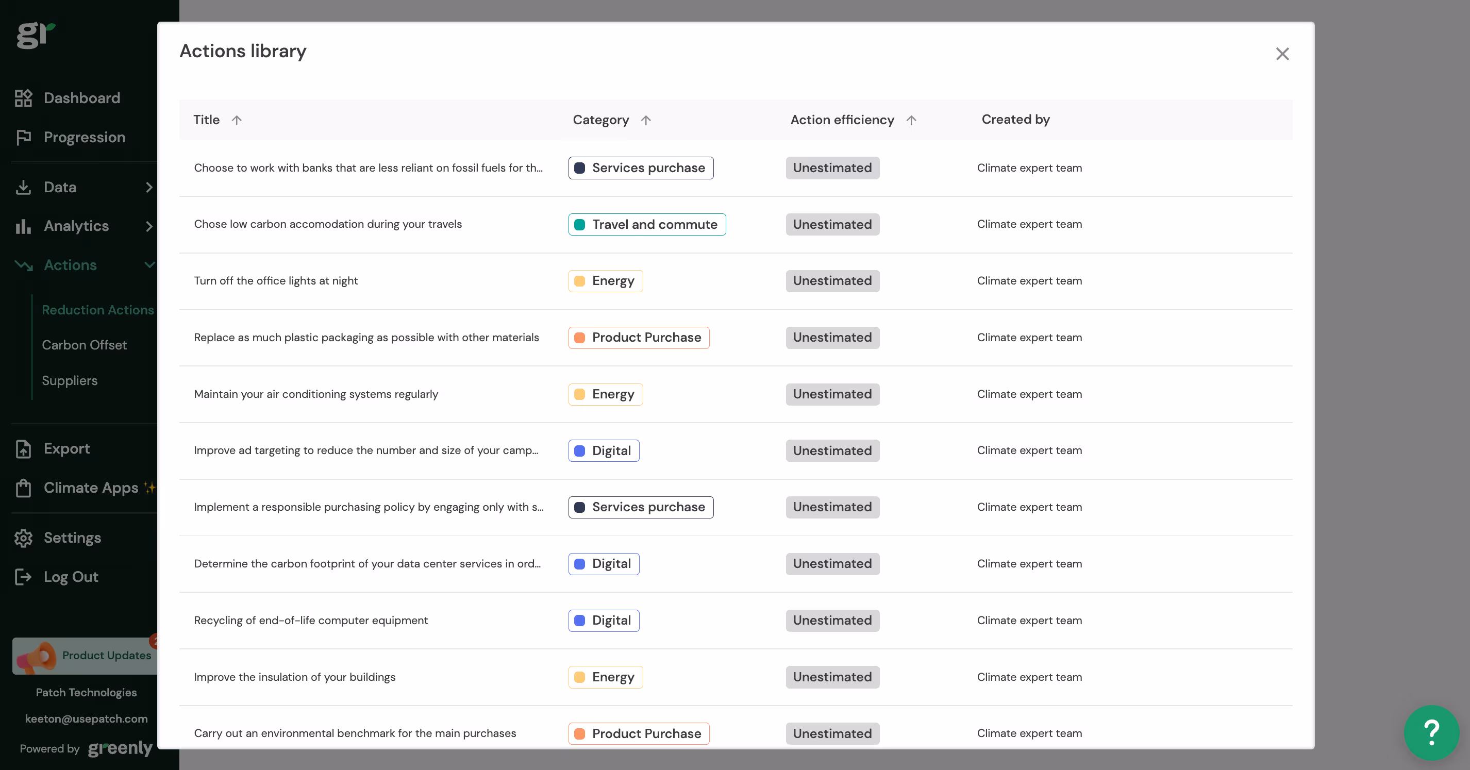
Task: Click the Dashboard grid icon
Action: pyautogui.click(x=23, y=97)
